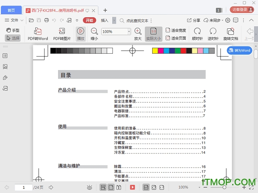Zoom in using the 放大 magnifier icon
The height and width of the screenshot is (193, 258).
(138, 31)
